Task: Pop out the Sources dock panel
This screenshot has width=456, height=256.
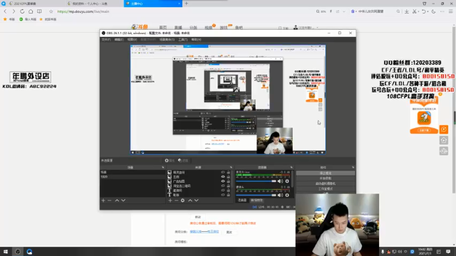Action: (231, 168)
